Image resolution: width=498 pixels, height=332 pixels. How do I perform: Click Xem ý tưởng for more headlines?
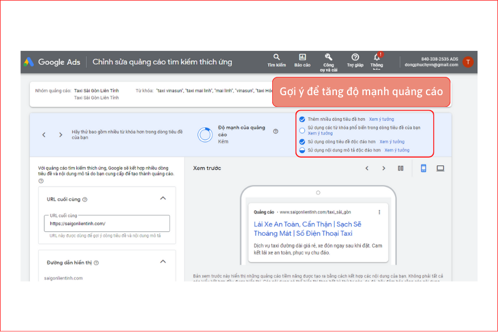coord(381,119)
